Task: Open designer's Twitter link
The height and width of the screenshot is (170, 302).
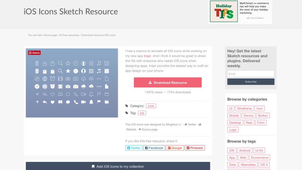Action: tap(192, 125)
